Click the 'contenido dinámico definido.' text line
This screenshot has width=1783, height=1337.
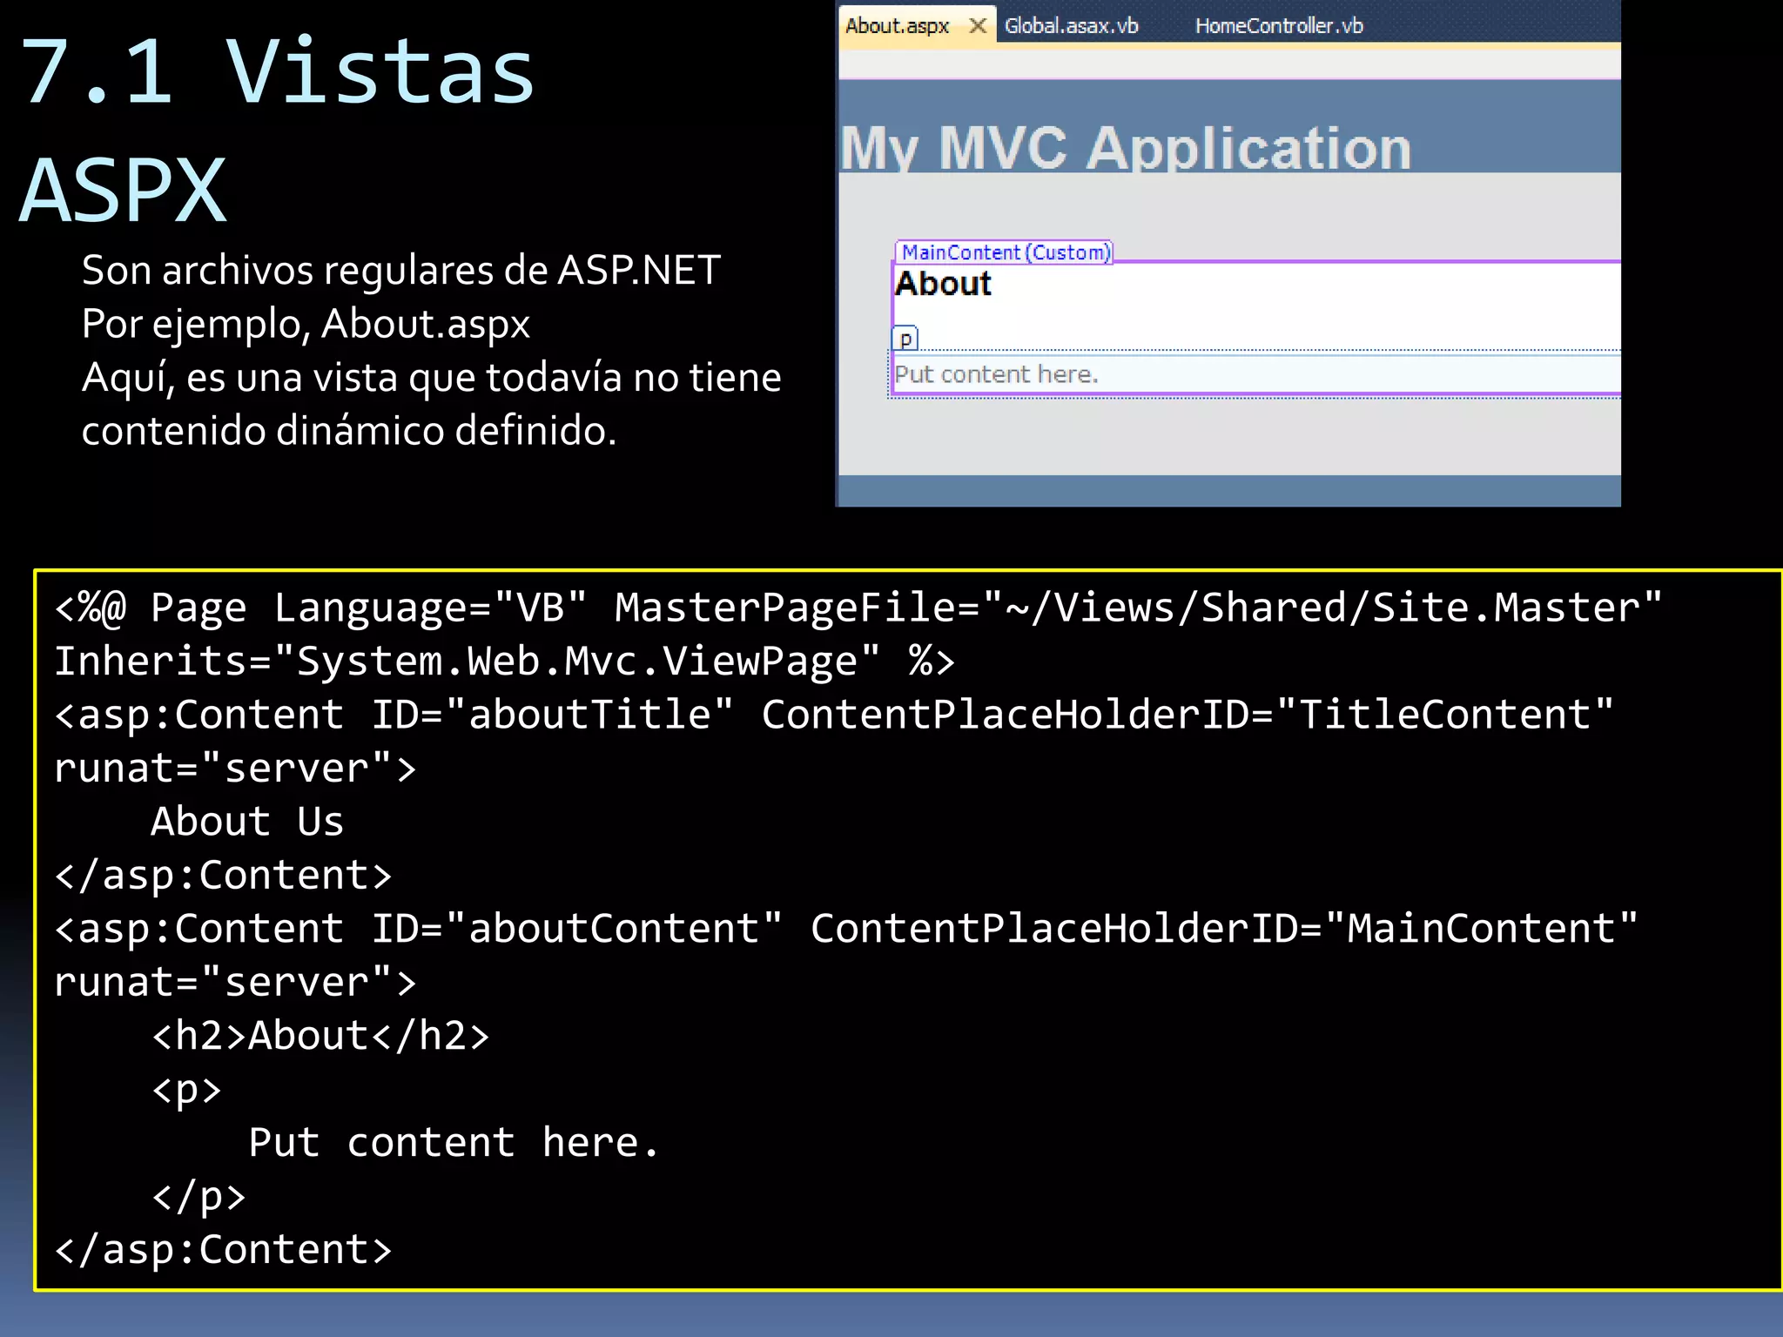348,431
